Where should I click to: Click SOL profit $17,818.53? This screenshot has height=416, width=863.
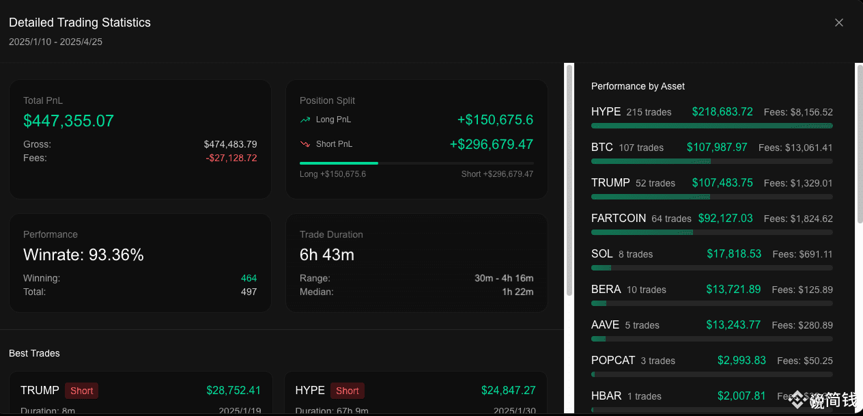point(734,253)
